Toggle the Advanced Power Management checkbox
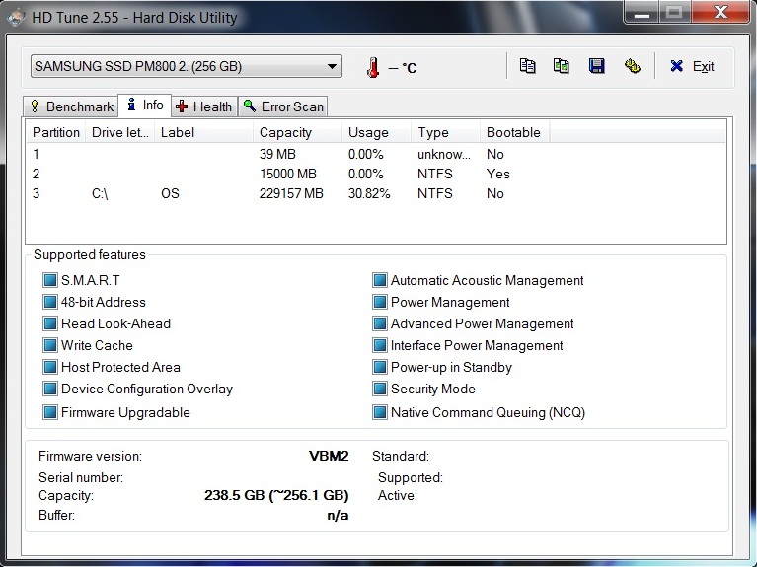Screen dimensions: 757x567 (380, 323)
